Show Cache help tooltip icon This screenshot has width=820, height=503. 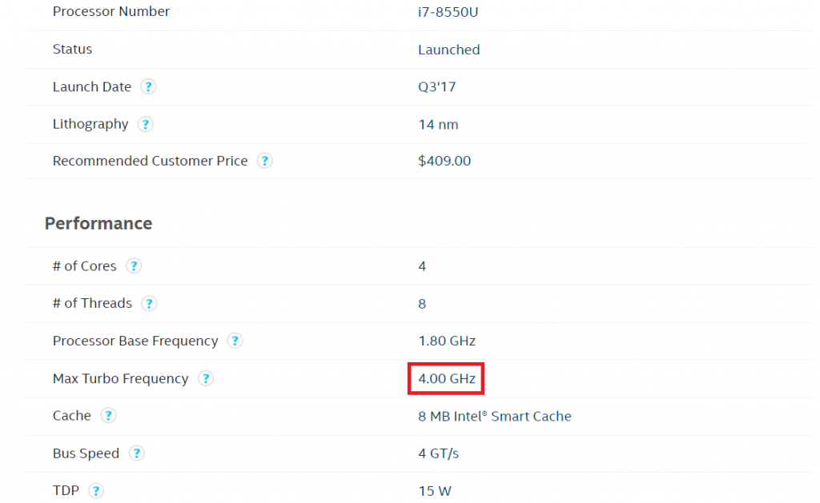tap(108, 416)
